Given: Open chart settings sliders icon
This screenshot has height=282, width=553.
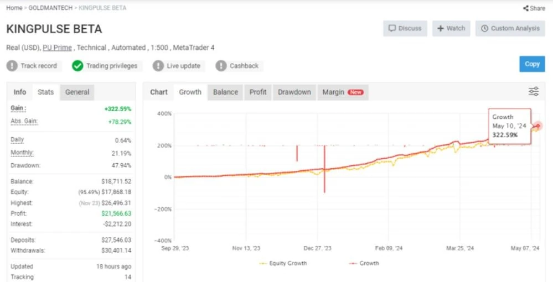Looking at the screenshot, I should point(534,92).
